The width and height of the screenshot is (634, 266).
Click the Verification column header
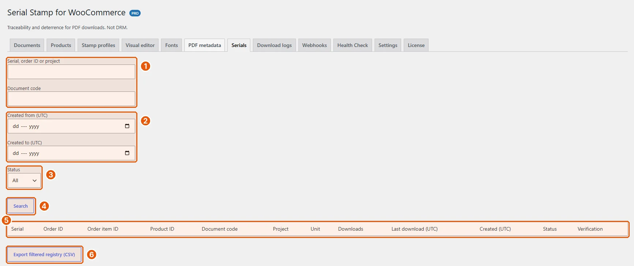pos(590,229)
